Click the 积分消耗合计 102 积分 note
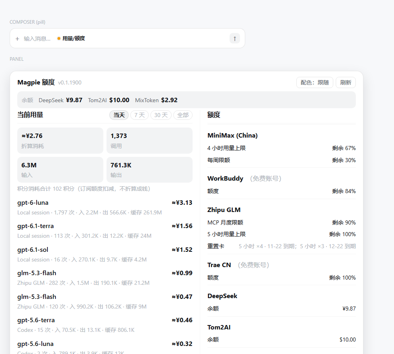 pos(84,189)
